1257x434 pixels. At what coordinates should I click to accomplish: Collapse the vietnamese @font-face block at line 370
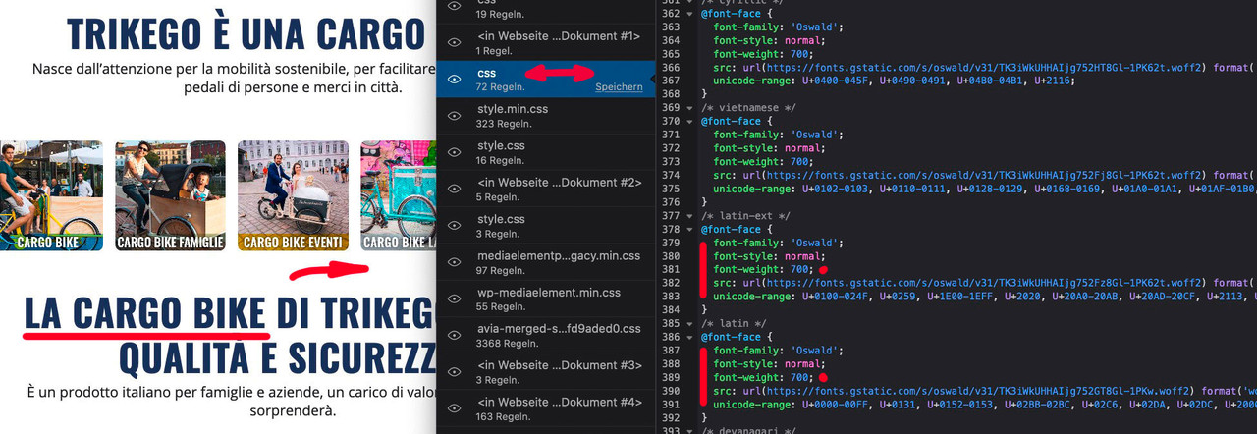click(690, 122)
